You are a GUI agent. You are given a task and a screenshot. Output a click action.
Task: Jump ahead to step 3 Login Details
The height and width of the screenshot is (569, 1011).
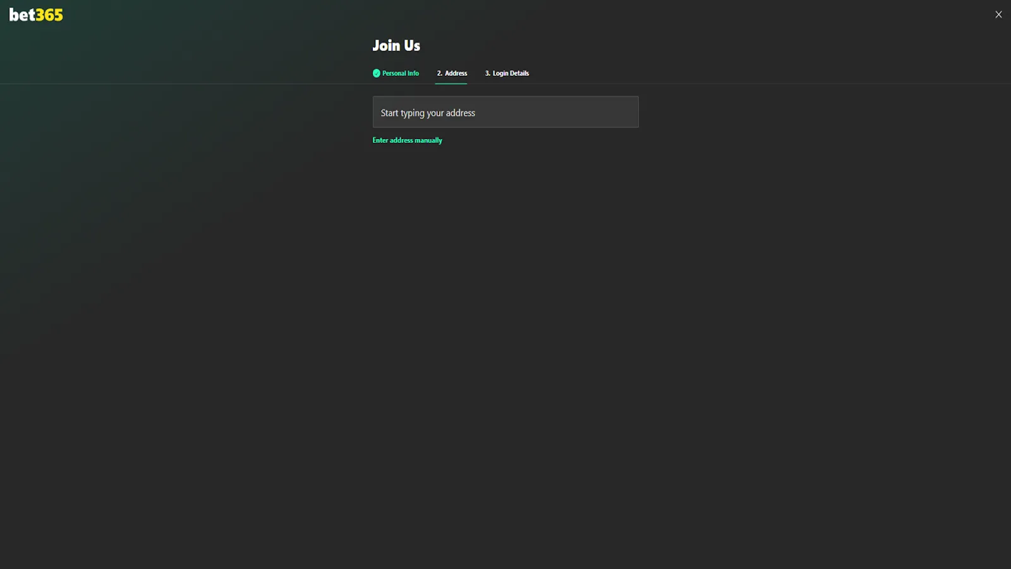506,73
